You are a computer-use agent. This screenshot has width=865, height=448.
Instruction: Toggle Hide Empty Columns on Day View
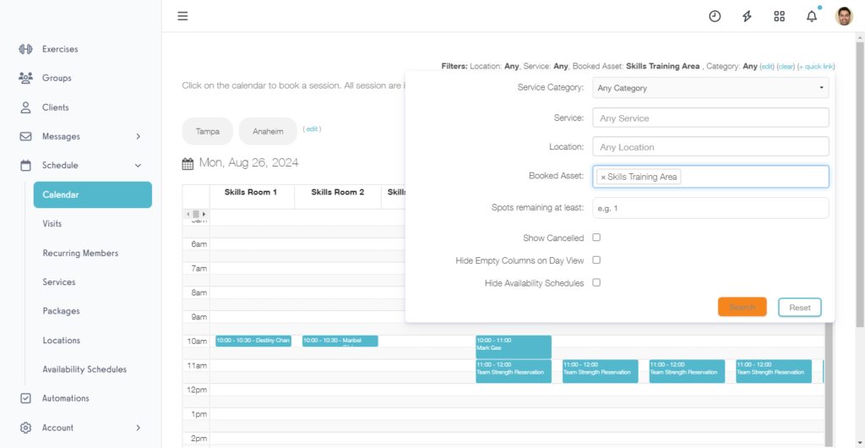(596, 260)
